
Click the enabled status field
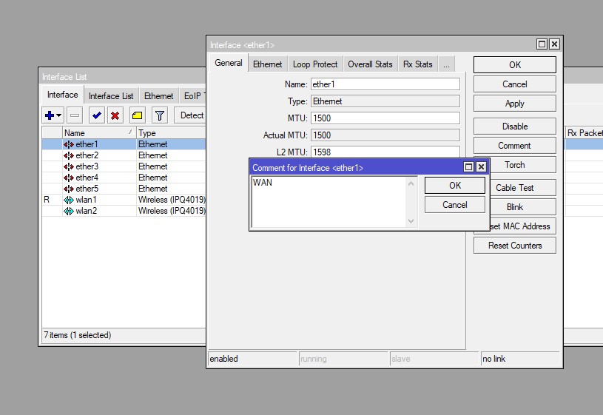point(252,359)
